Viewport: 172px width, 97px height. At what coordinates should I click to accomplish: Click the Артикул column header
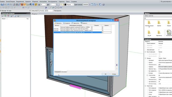(x=57, y=25)
